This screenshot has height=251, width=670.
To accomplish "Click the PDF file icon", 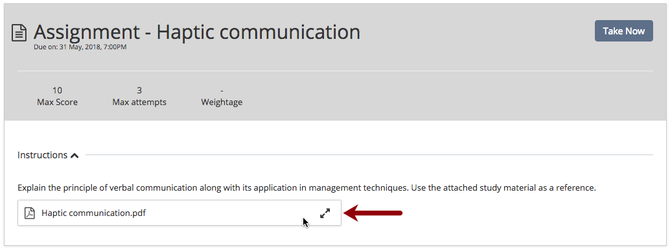I will pyautogui.click(x=29, y=213).
